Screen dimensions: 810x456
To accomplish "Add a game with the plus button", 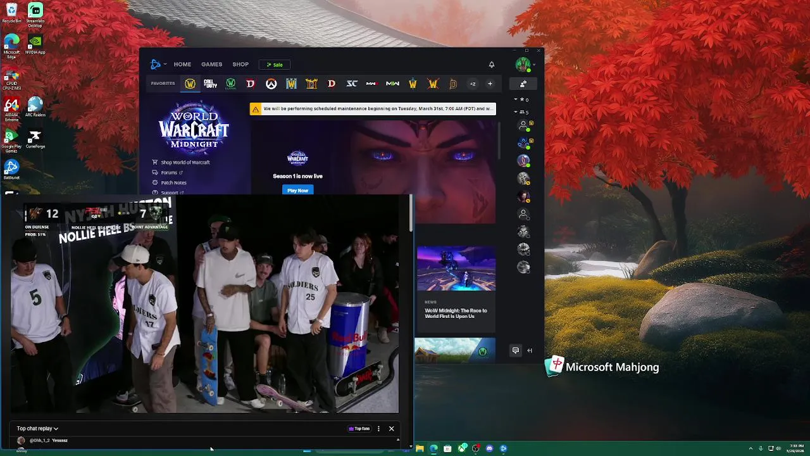I will 490,84.
